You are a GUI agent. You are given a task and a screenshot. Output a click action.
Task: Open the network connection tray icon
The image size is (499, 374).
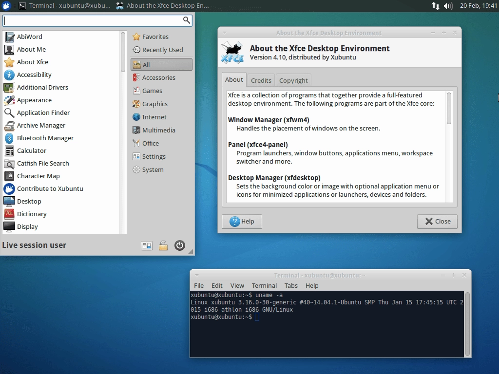point(435,6)
